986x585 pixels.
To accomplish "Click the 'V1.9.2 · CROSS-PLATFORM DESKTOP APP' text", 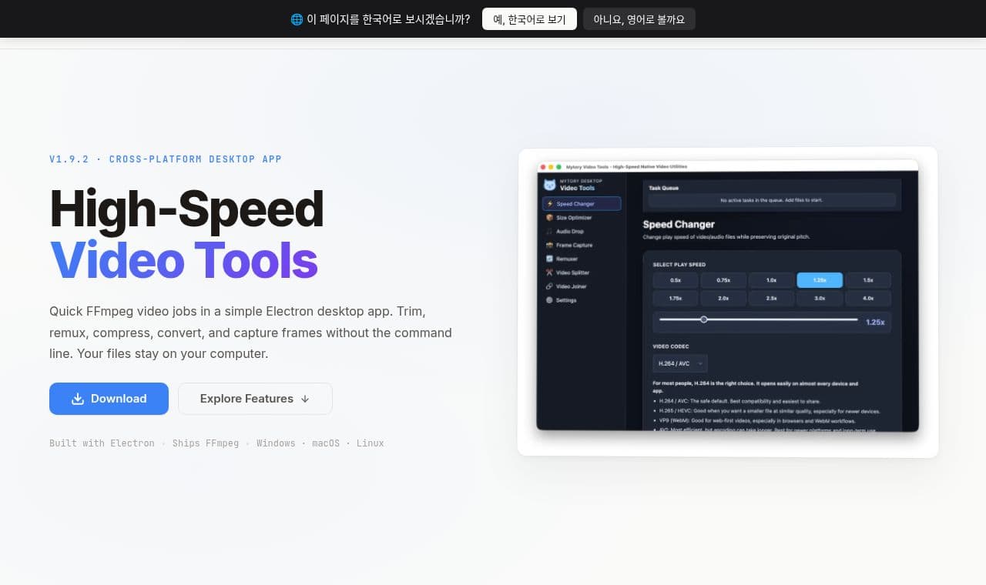I will tap(166, 159).
